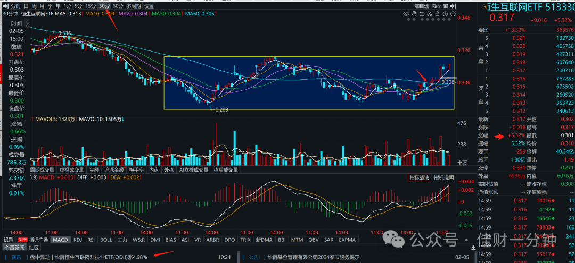Select the BOLL indicator tab

(106, 240)
